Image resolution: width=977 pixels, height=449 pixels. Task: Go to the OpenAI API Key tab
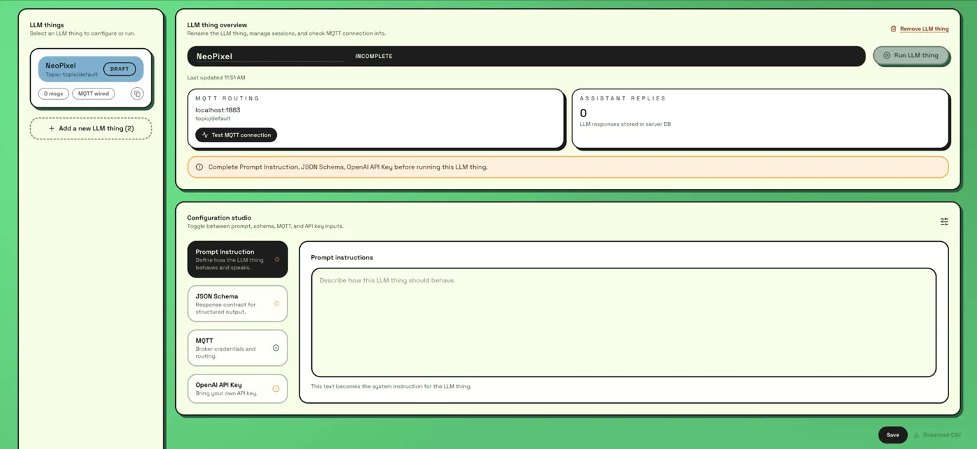[x=237, y=388]
